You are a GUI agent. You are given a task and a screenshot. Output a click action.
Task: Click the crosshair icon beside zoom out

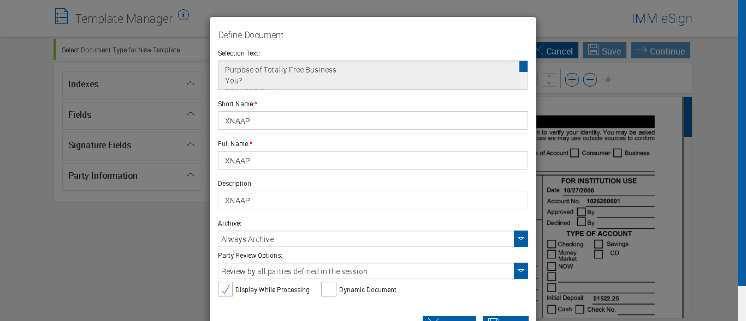[608, 80]
